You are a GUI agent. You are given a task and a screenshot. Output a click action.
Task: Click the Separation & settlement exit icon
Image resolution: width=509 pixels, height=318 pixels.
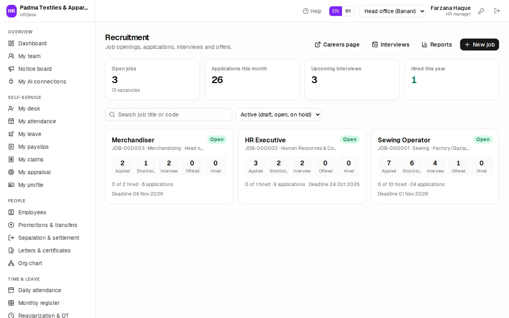click(11, 238)
